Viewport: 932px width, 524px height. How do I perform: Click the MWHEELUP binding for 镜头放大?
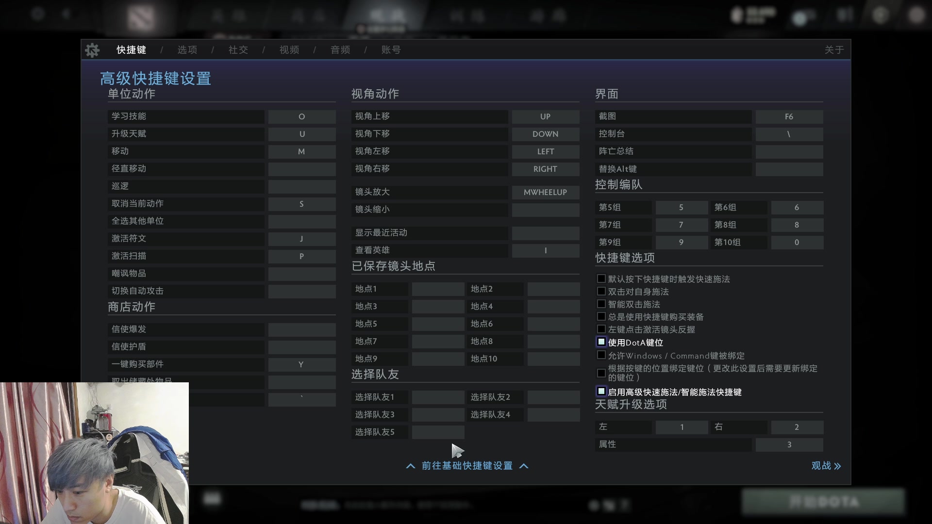[546, 192]
